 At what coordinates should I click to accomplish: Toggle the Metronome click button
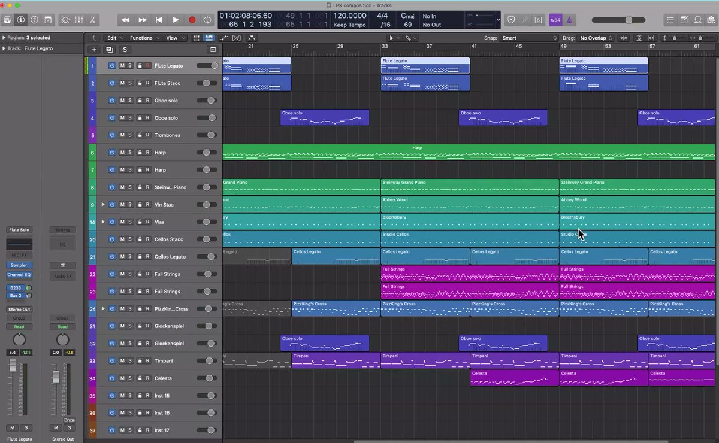tap(569, 20)
